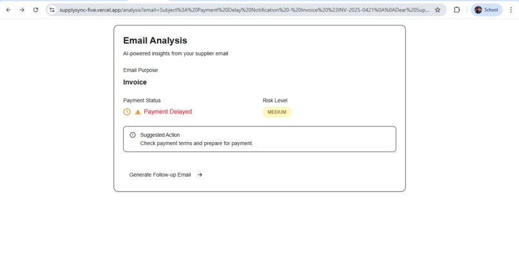
Task: Bookmark this page with the star icon
Action: click(x=438, y=10)
